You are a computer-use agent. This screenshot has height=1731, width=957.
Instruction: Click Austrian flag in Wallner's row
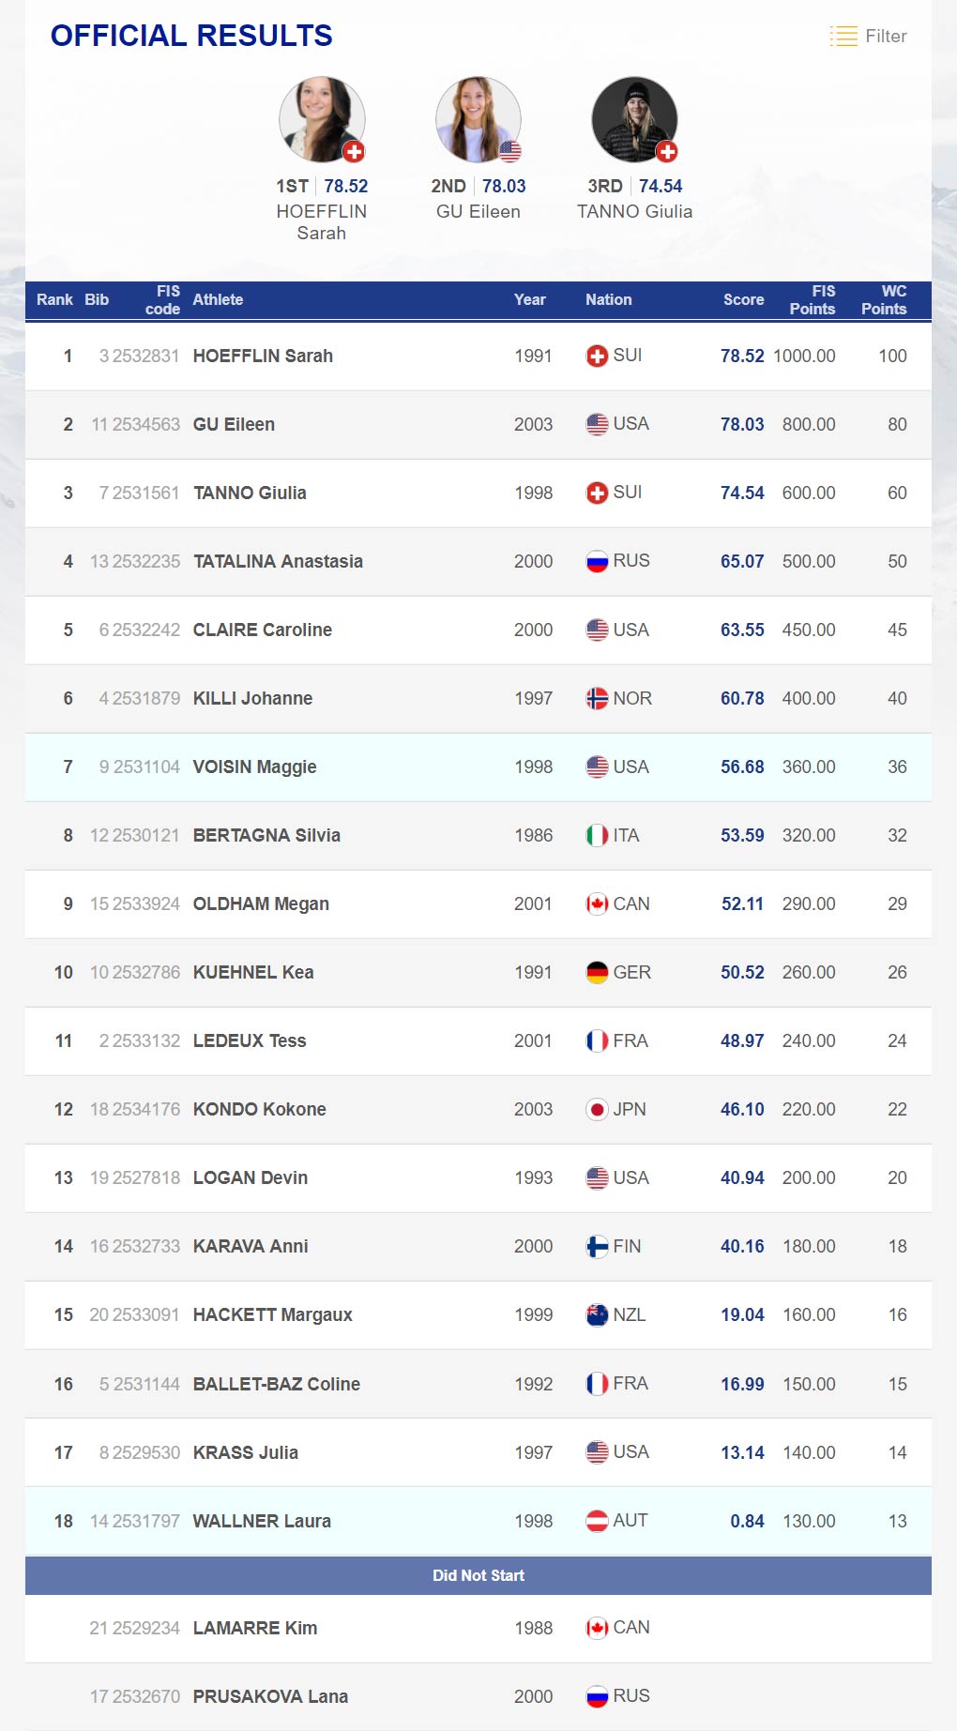[597, 1521]
